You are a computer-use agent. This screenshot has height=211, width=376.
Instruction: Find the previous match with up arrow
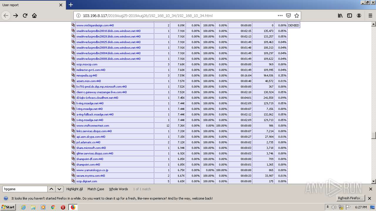click(51, 189)
